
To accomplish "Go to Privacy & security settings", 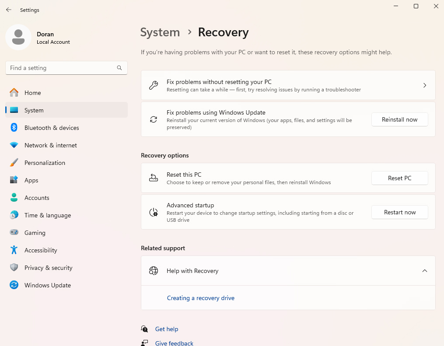I will click(66, 268).
